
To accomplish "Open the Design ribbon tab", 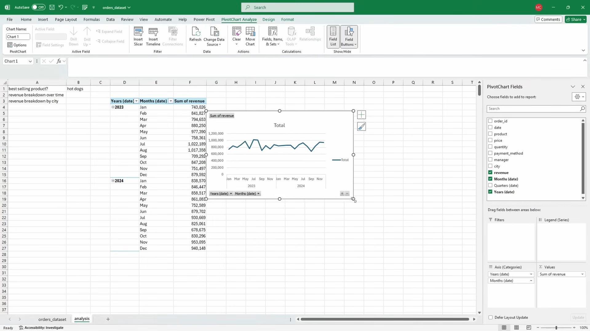I will coord(268,19).
